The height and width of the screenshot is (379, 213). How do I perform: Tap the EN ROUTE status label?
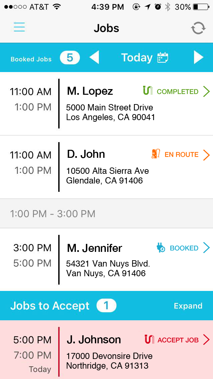pyautogui.click(x=181, y=154)
